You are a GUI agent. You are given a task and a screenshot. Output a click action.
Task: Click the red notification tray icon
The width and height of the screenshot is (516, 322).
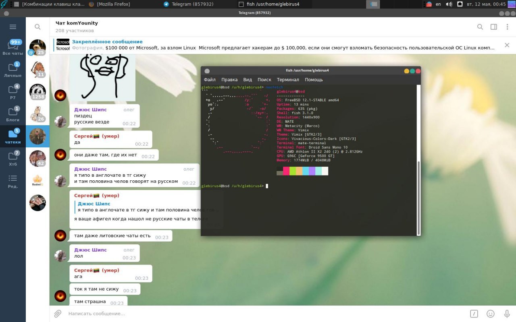point(429,4)
